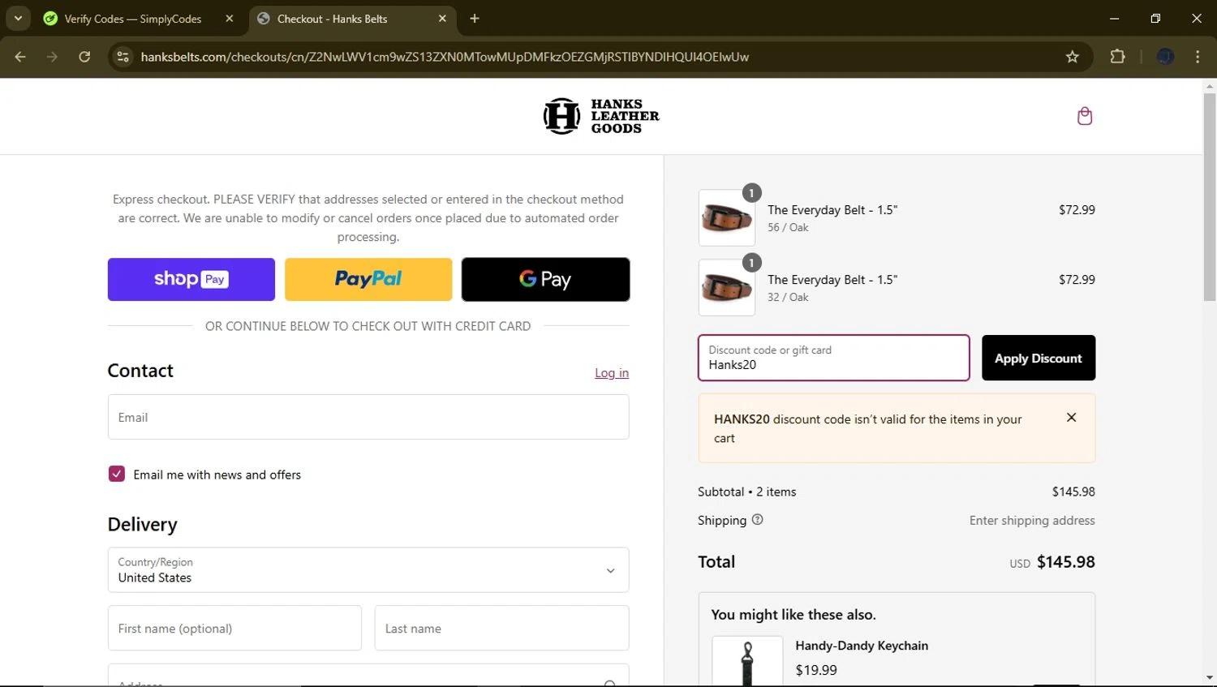Pay with Google Pay button
The height and width of the screenshot is (687, 1217).
point(545,280)
